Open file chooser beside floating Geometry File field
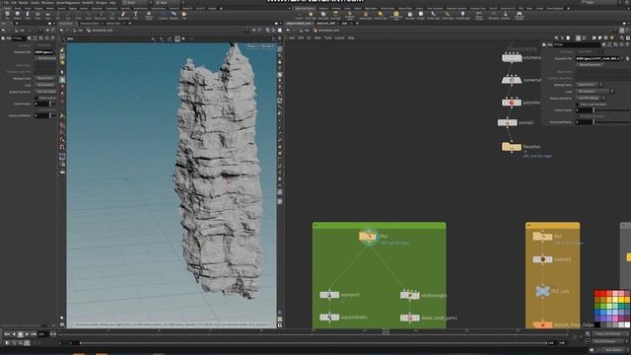Screen dimensions: 631x355 coord(627,59)
